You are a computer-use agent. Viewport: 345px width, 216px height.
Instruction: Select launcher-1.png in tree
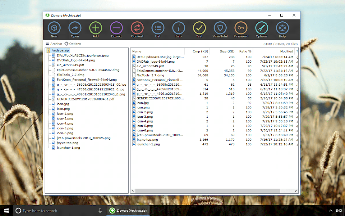tap(68, 148)
